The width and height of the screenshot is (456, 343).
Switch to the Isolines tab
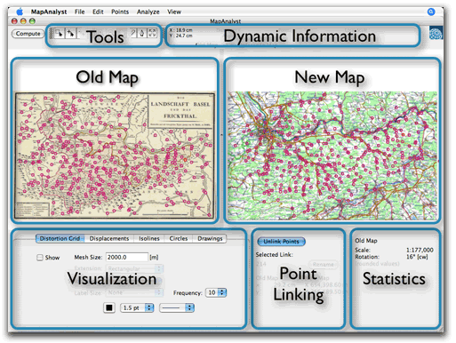(x=149, y=238)
